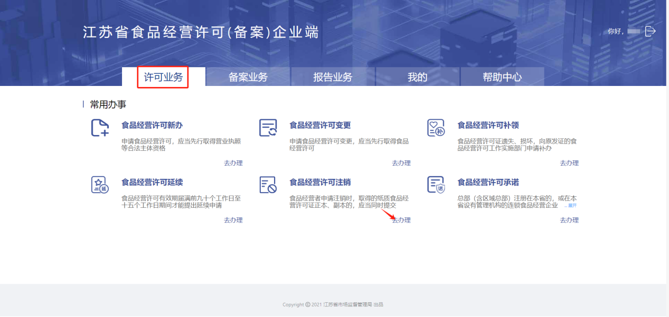Click the logout icon at top right

[x=651, y=31]
